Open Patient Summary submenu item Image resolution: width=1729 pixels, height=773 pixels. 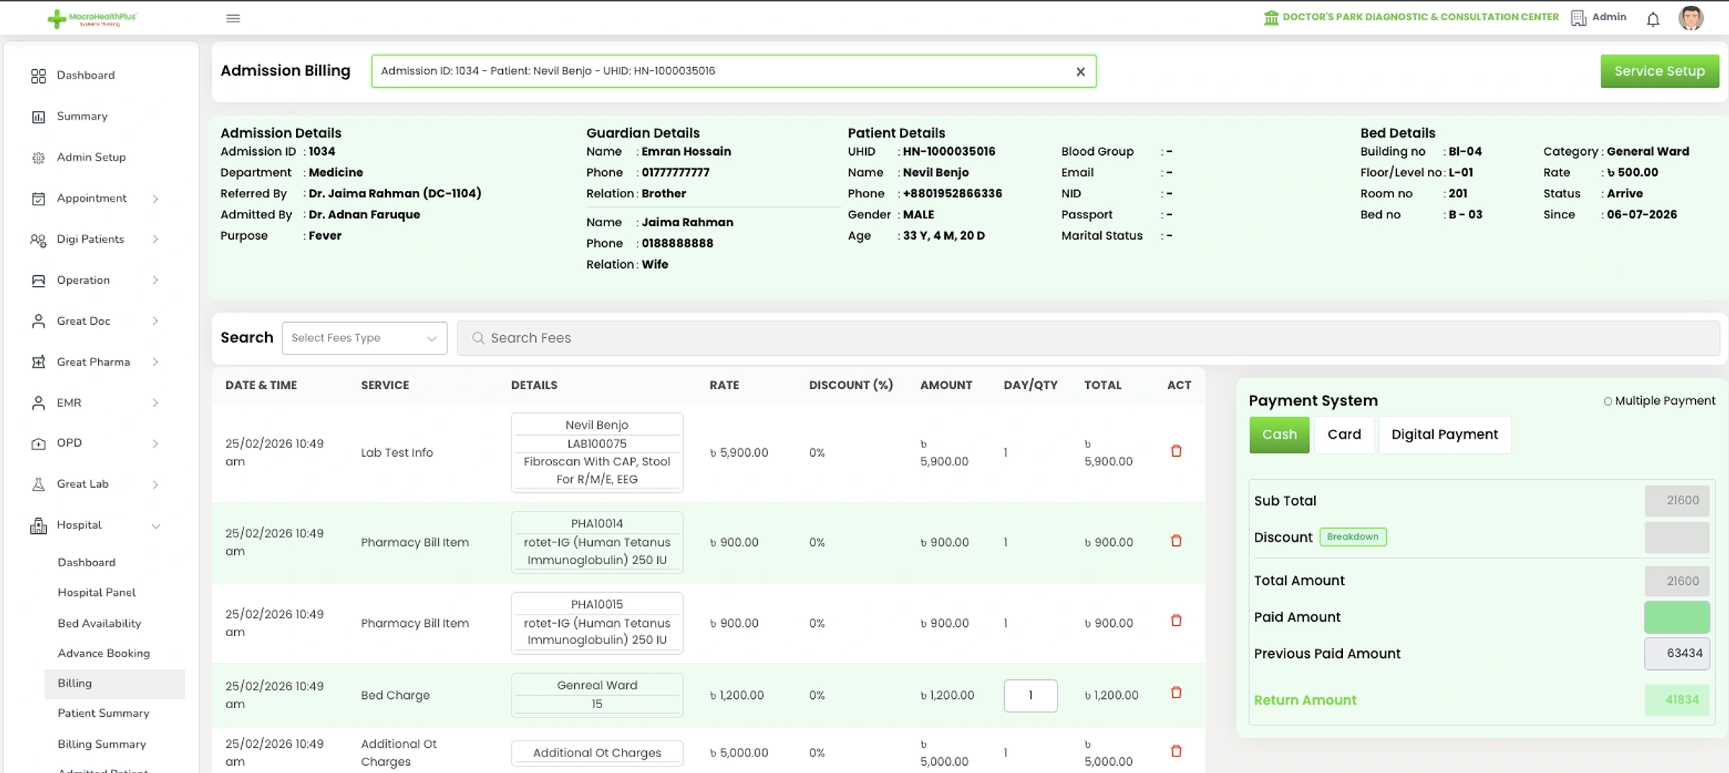[x=104, y=713]
